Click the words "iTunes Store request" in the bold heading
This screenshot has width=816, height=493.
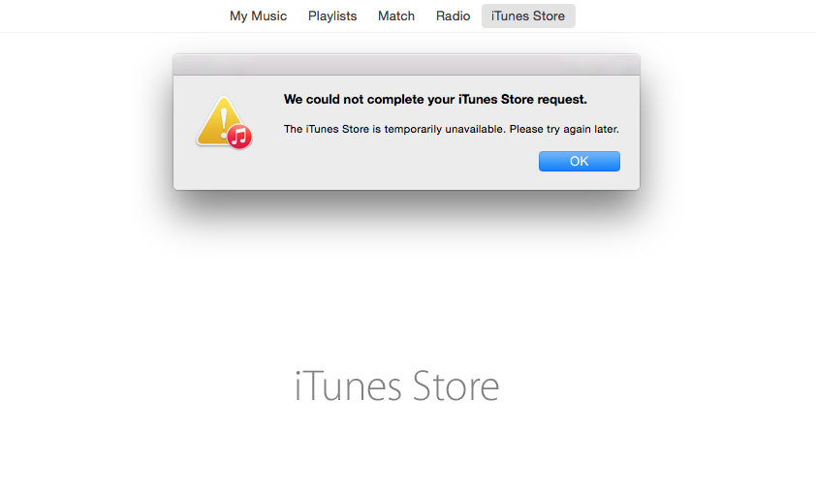522,100
